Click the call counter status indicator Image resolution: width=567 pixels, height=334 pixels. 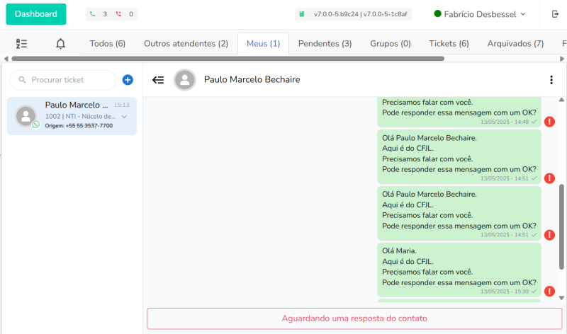112,14
